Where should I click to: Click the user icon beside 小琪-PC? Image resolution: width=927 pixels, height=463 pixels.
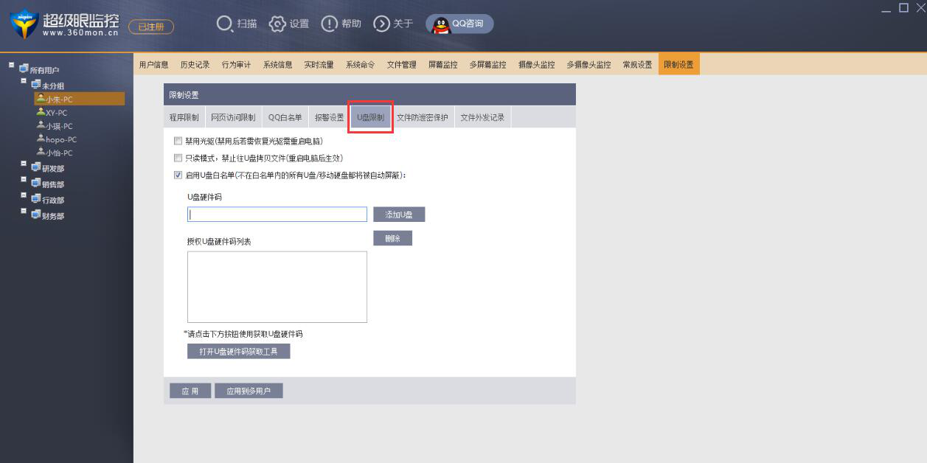click(41, 125)
